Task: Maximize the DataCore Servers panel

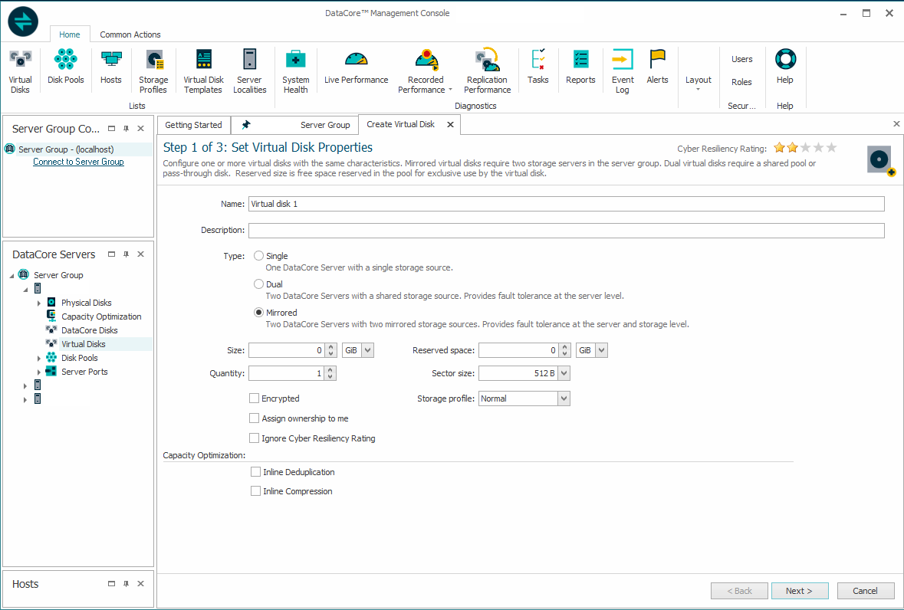Action: (x=112, y=254)
